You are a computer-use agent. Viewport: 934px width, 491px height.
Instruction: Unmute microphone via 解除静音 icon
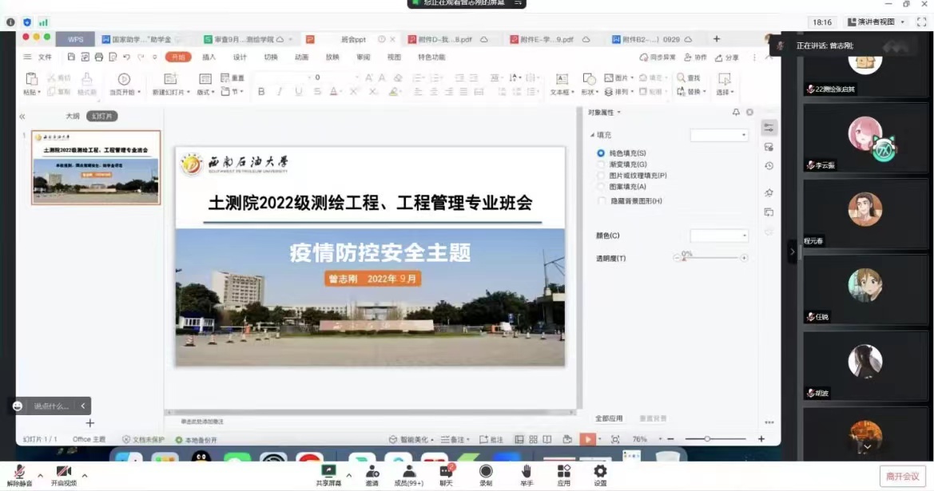click(x=19, y=473)
